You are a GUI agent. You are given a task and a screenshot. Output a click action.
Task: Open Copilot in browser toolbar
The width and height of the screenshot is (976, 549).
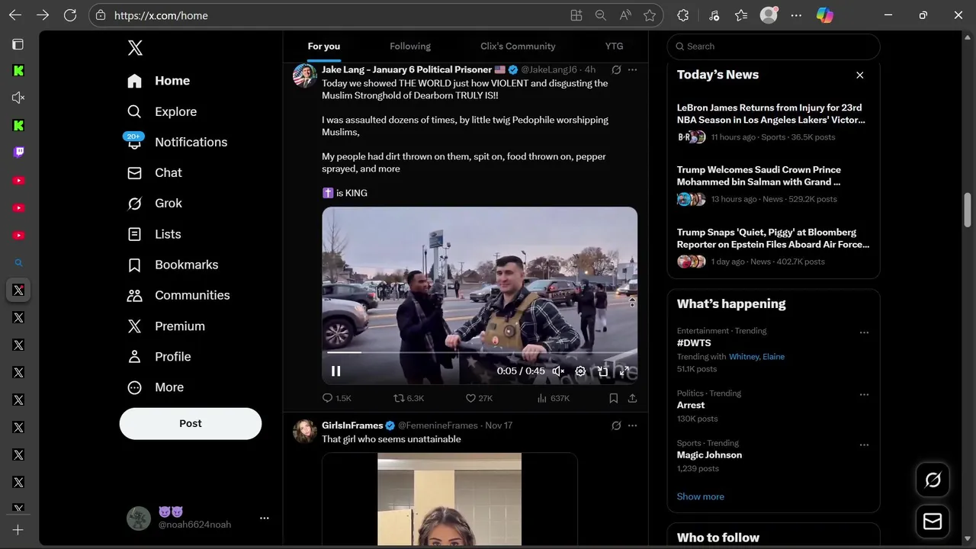pyautogui.click(x=825, y=15)
